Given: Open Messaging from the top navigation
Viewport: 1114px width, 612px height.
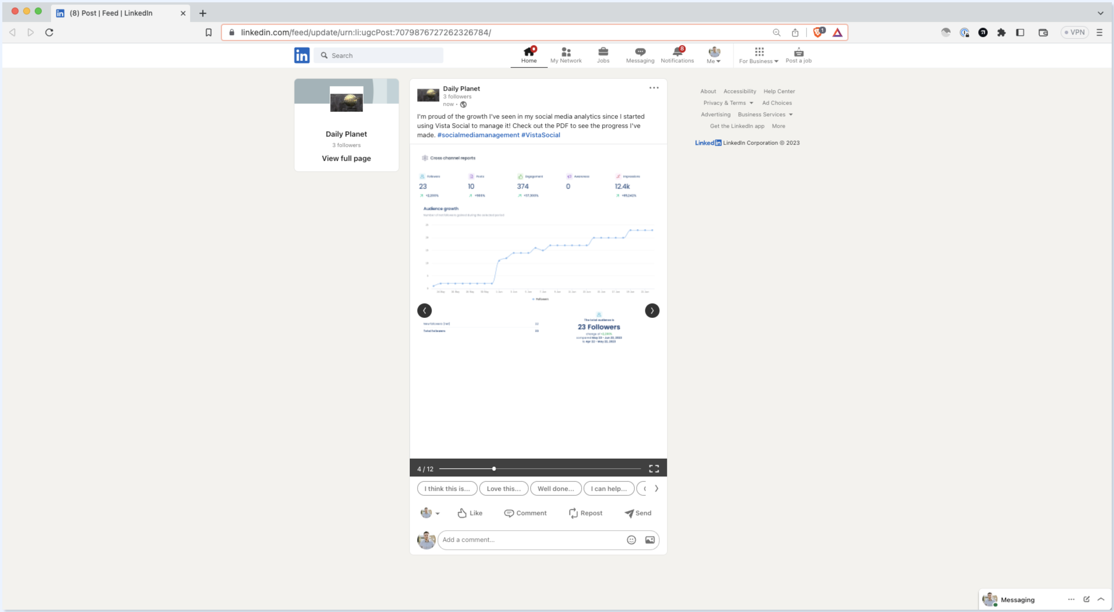Looking at the screenshot, I should click(640, 55).
